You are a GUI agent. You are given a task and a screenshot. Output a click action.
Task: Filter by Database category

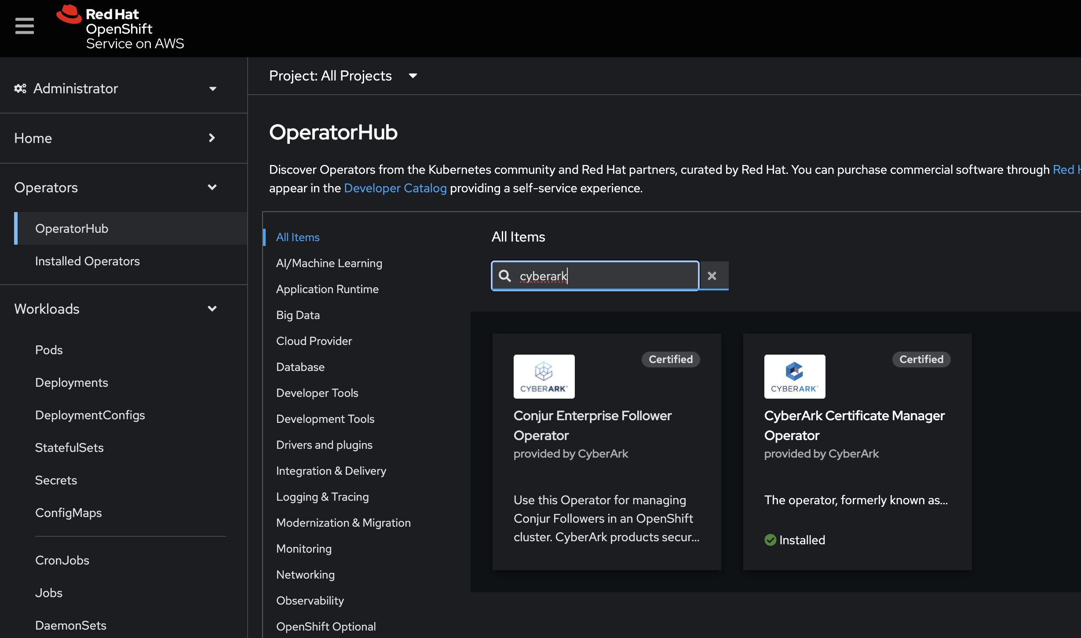300,367
